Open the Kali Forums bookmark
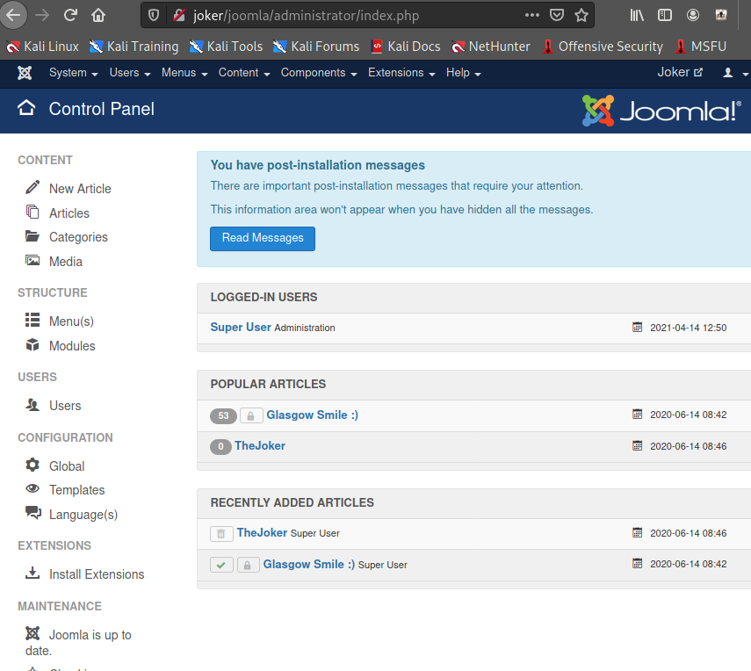The width and height of the screenshot is (751, 671). [316, 47]
